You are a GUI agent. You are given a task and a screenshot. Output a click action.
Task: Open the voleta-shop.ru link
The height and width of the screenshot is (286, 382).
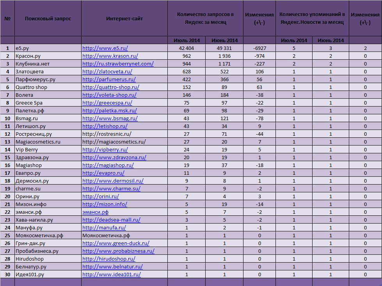click(109, 95)
